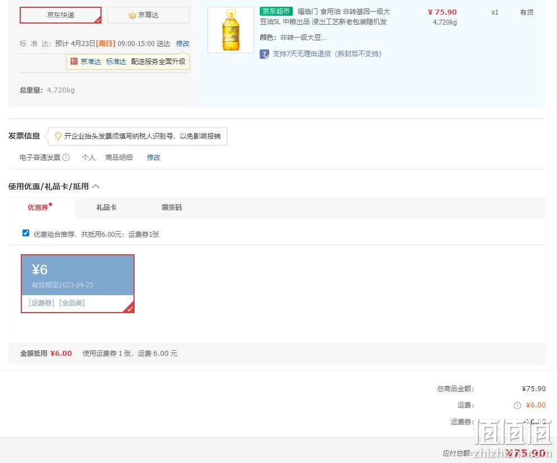Screen dimensions: 557x463
Task: Click 个人 invoice type text
Action: 89,157
